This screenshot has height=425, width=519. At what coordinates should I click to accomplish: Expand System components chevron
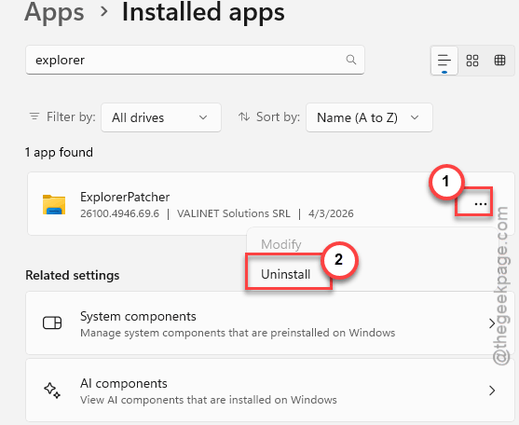(492, 323)
